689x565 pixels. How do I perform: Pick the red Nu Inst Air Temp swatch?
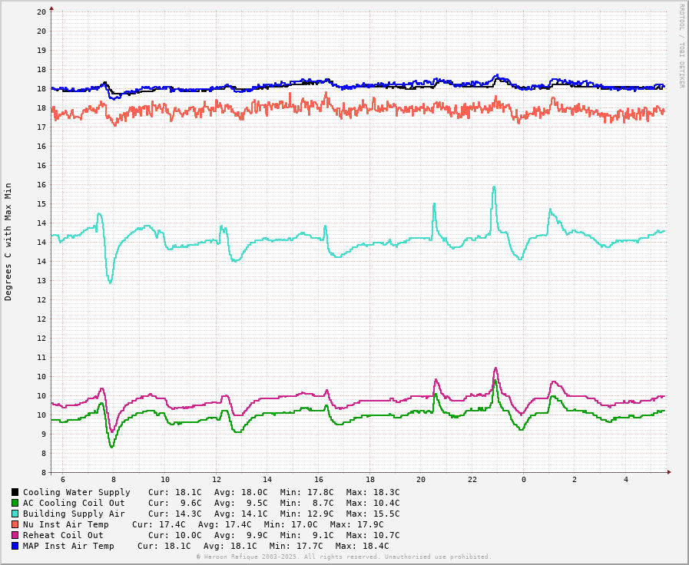pyautogui.click(x=15, y=524)
